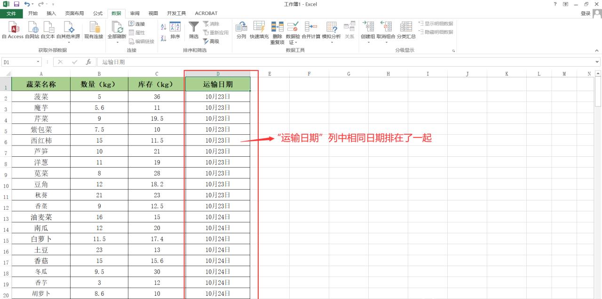The image size is (602, 299).
Task: Select cell 菠菜
Action: [x=41, y=97]
